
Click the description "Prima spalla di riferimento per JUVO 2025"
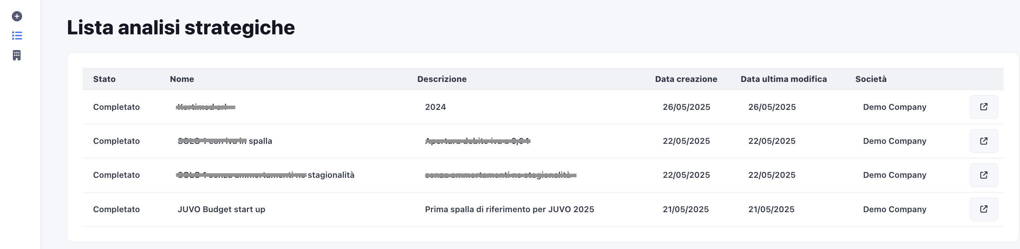[510, 209]
